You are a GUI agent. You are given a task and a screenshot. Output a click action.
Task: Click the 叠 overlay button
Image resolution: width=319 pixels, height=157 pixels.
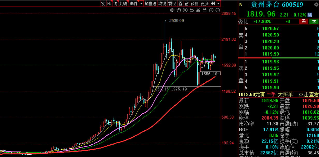coord(180,3)
